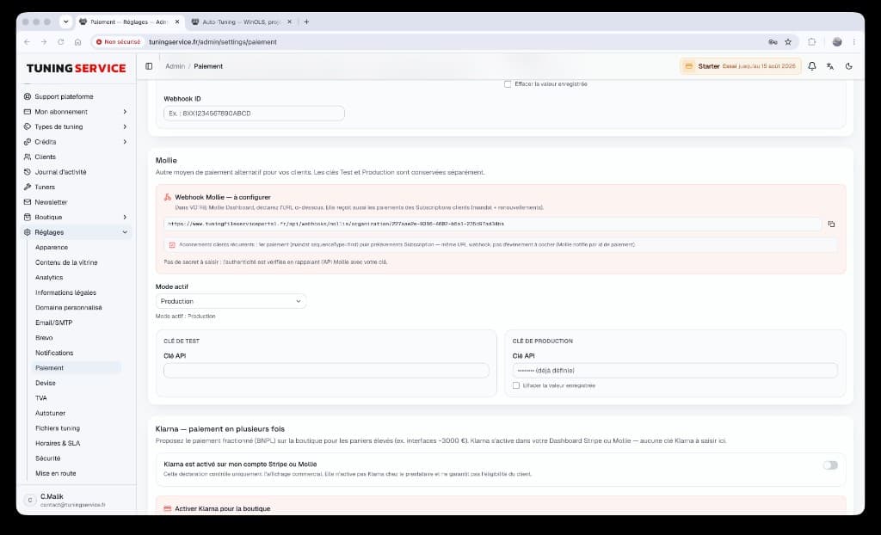Collapse the Réglages section chevron
This screenshot has width=881, height=535.
coord(125,232)
